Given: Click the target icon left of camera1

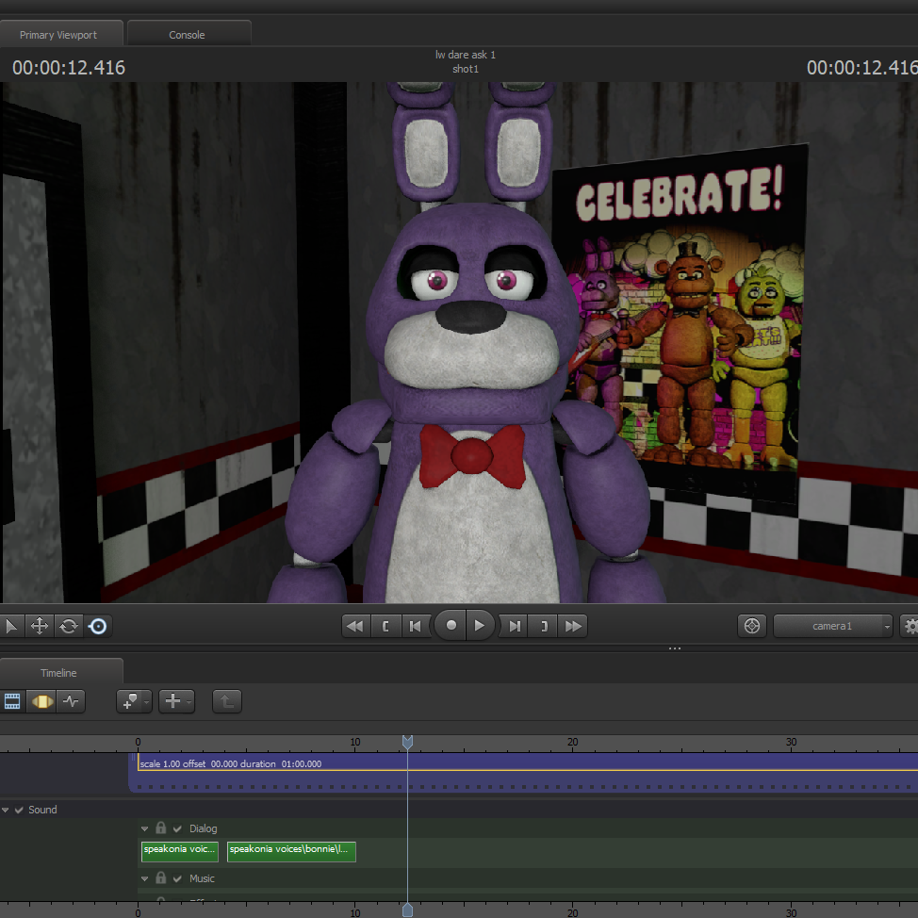Looking at the screenshot, I should 751,626.
